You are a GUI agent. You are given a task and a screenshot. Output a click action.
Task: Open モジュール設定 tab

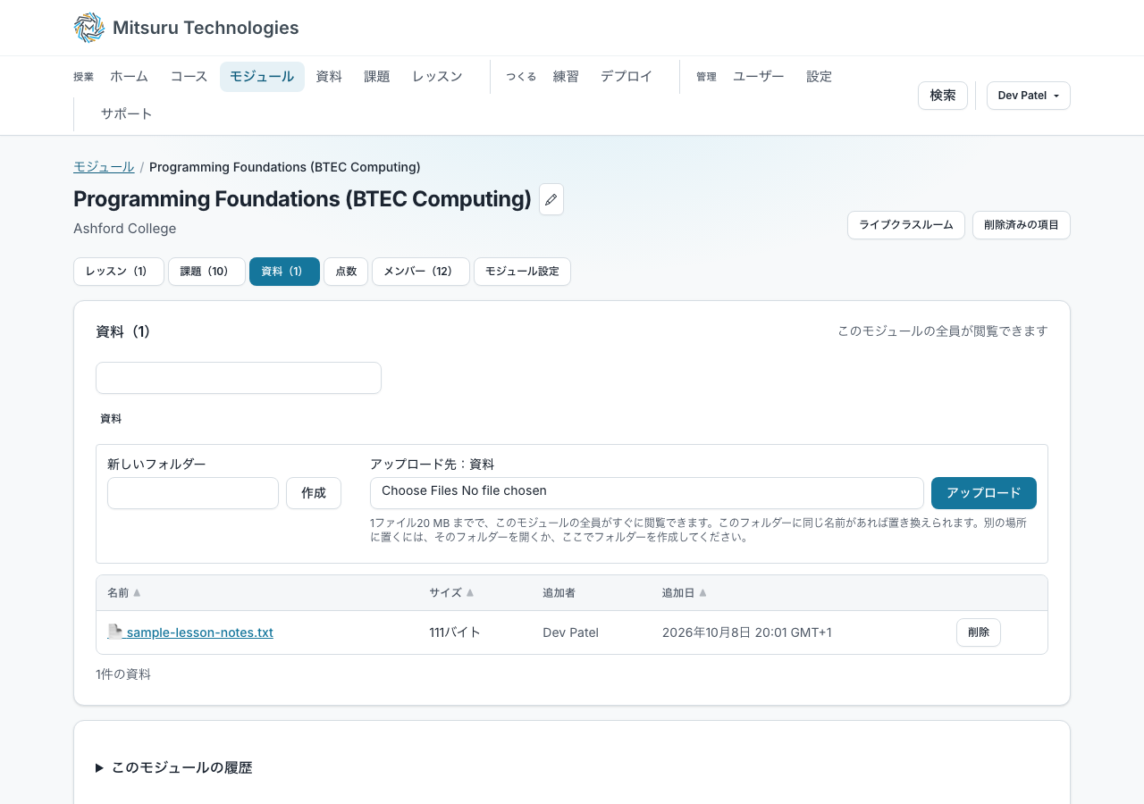point(522,272)
